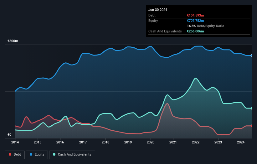The image size is (257, 164).
Task: Click the 2018 x-axis label
Action: pos(105,142)
